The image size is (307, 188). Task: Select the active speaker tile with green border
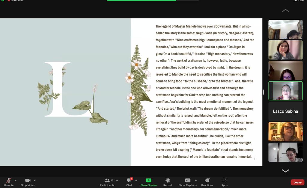coord(285,91)
